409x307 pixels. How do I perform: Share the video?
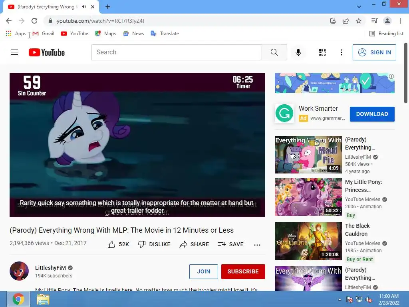[194, 244]
